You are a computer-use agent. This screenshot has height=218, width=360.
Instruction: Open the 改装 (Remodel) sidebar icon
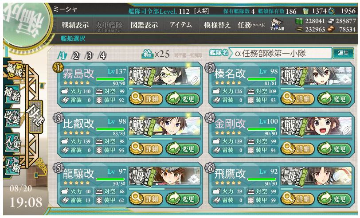click(12, 118)
